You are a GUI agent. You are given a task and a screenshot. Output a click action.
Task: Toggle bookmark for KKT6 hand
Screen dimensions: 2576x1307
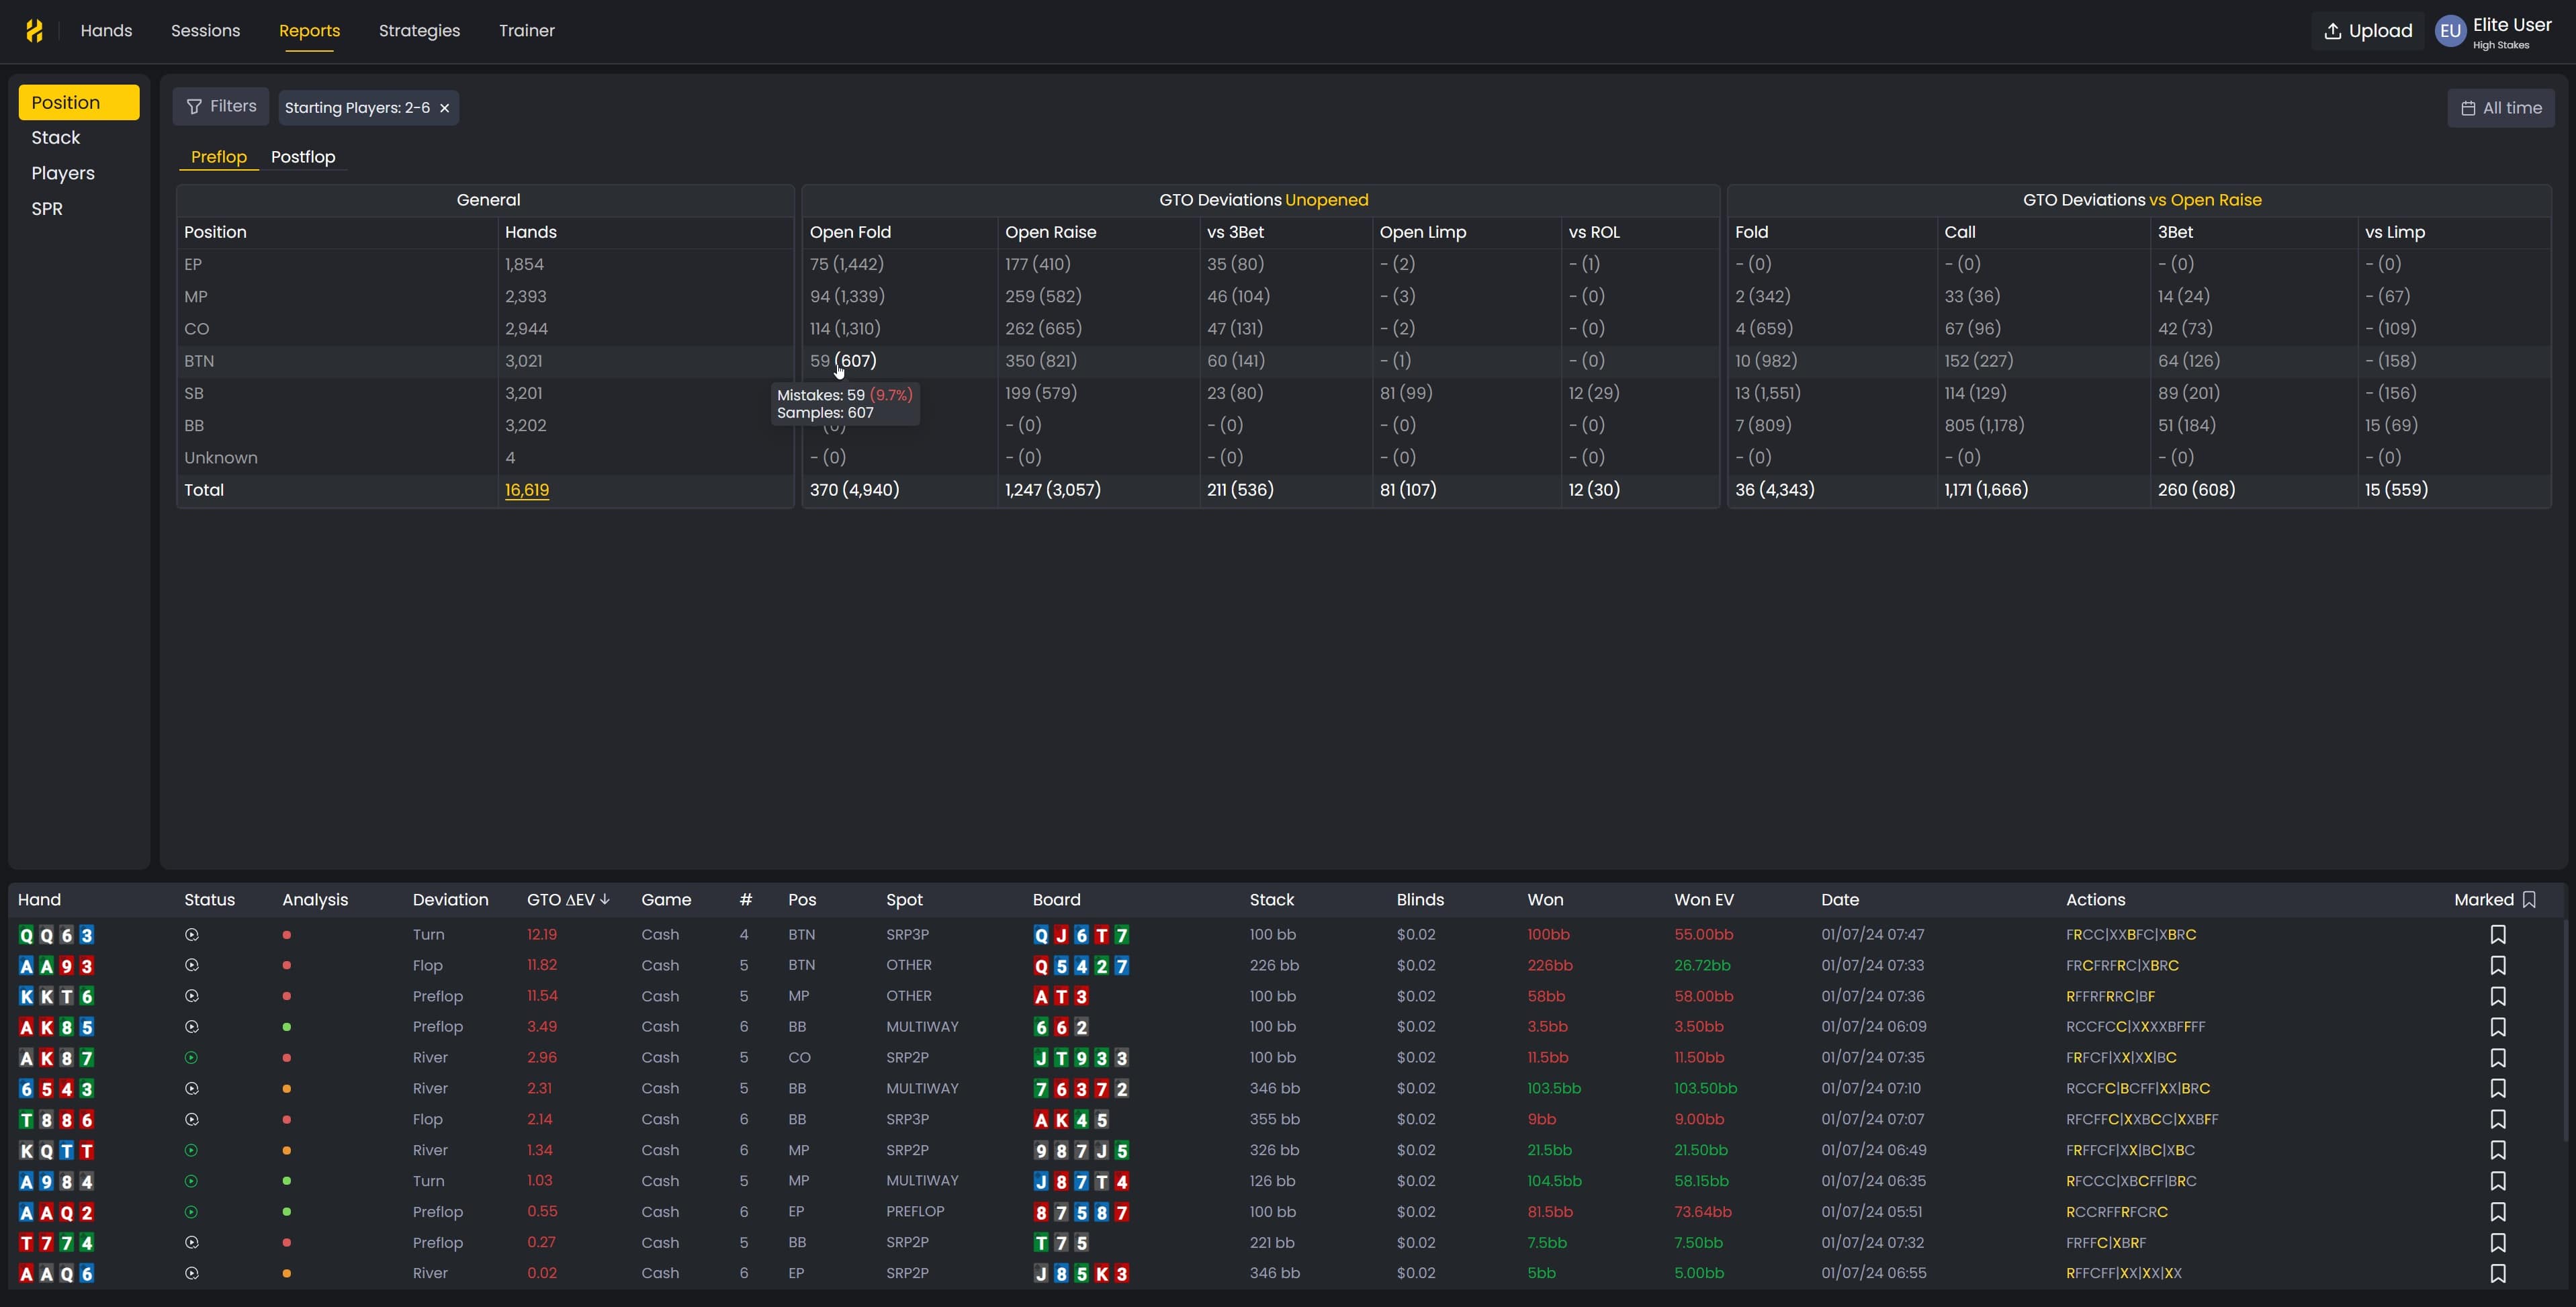pyautogui.click(x=2497, y=997)
